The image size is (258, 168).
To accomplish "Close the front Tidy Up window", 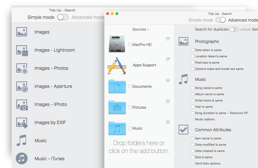I will [x=108, y=13].
